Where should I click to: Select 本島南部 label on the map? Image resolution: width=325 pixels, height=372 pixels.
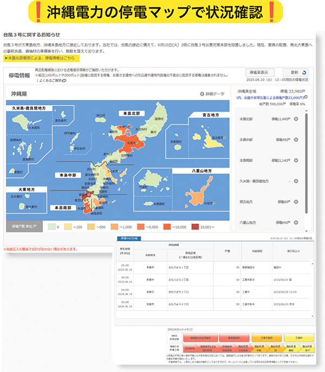click(63, 208)
